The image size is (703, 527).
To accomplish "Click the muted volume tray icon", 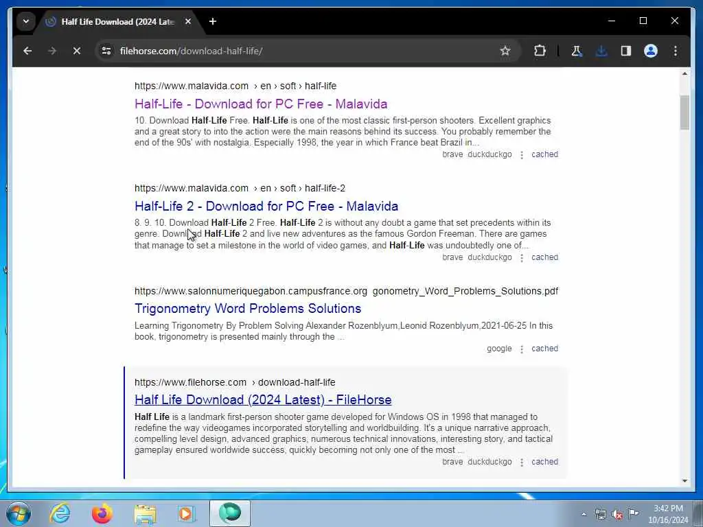I will (617, 515).
